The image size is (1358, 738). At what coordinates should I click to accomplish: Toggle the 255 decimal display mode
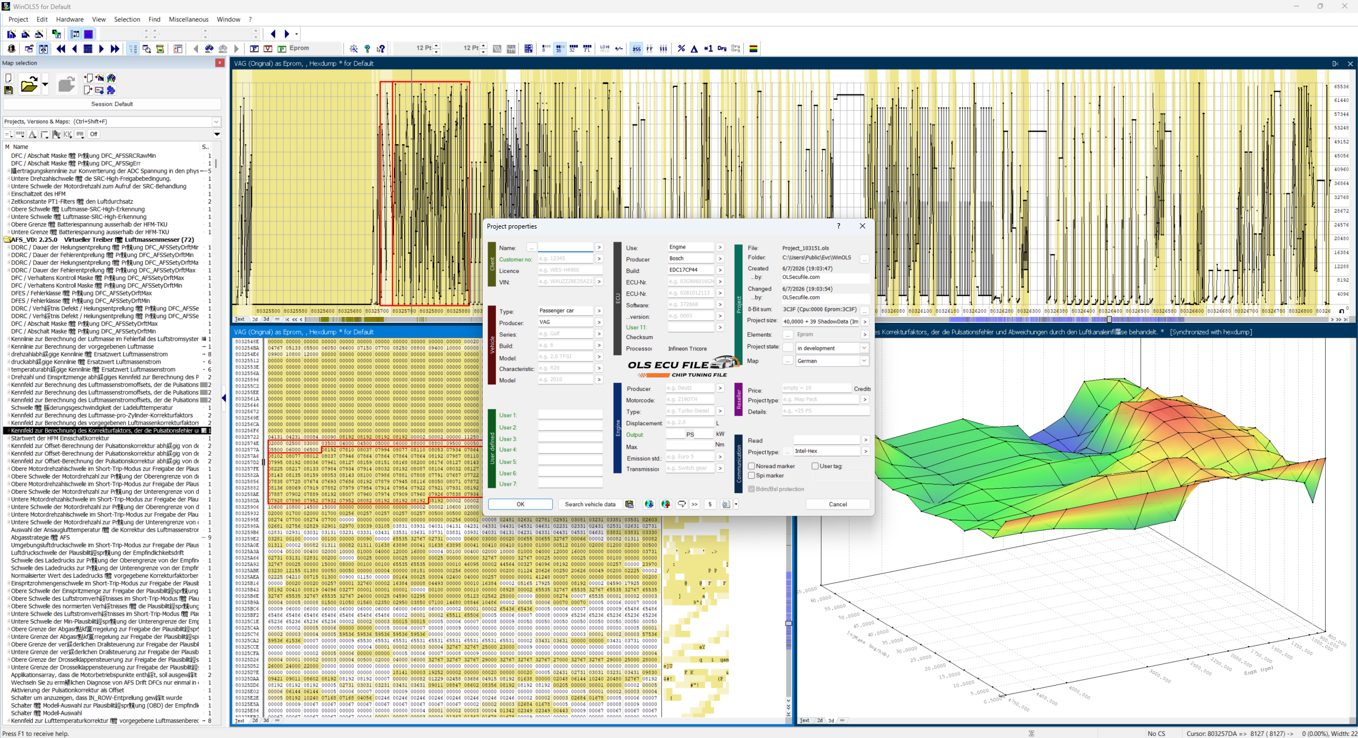(x=636, y=49)
